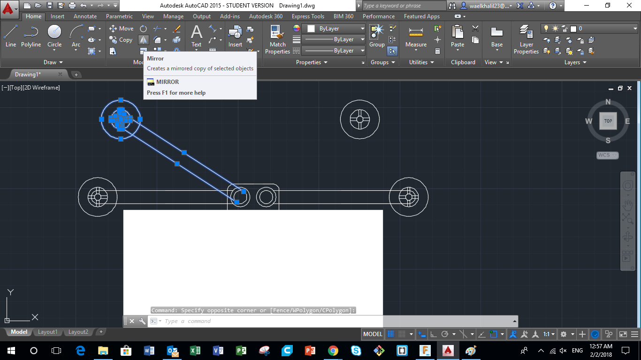Screen dimensions: 641x360
Task: Switch to the Layout2 tab
Action: click(78, 332)
